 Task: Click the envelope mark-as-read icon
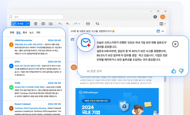[88, 24]
